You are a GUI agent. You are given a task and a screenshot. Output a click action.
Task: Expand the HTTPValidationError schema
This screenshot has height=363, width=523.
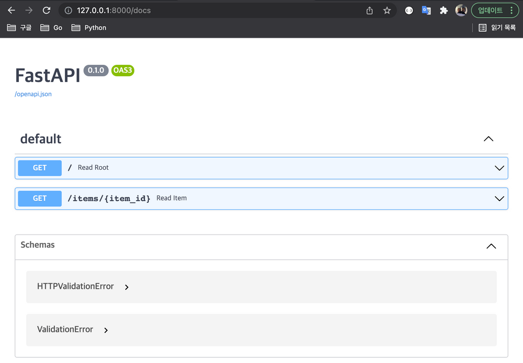point(127,287)
